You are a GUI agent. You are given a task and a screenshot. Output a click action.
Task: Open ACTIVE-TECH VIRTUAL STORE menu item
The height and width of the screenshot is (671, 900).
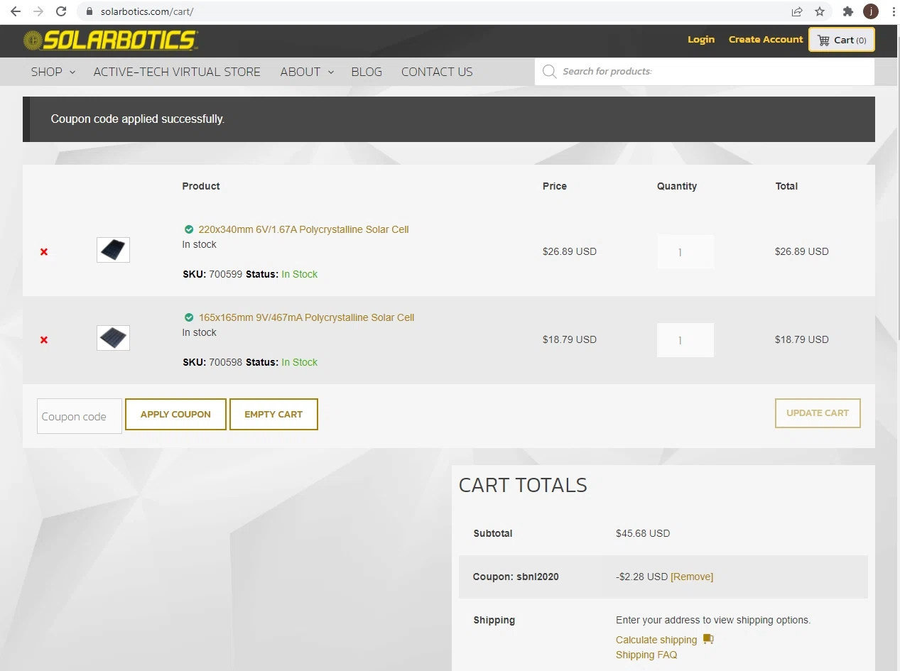click(177, 72)
